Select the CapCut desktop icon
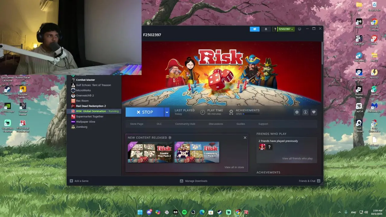 pos(359,108)
